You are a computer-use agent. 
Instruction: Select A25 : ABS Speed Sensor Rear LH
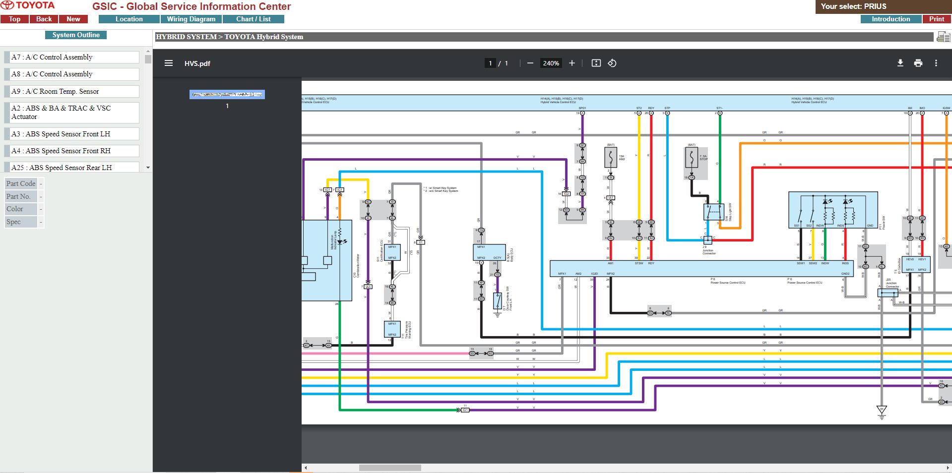(x=72, y=167)
